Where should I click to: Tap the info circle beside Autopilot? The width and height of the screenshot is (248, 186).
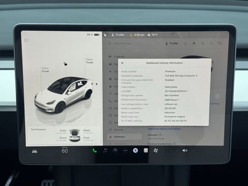[x=161, y=135]
